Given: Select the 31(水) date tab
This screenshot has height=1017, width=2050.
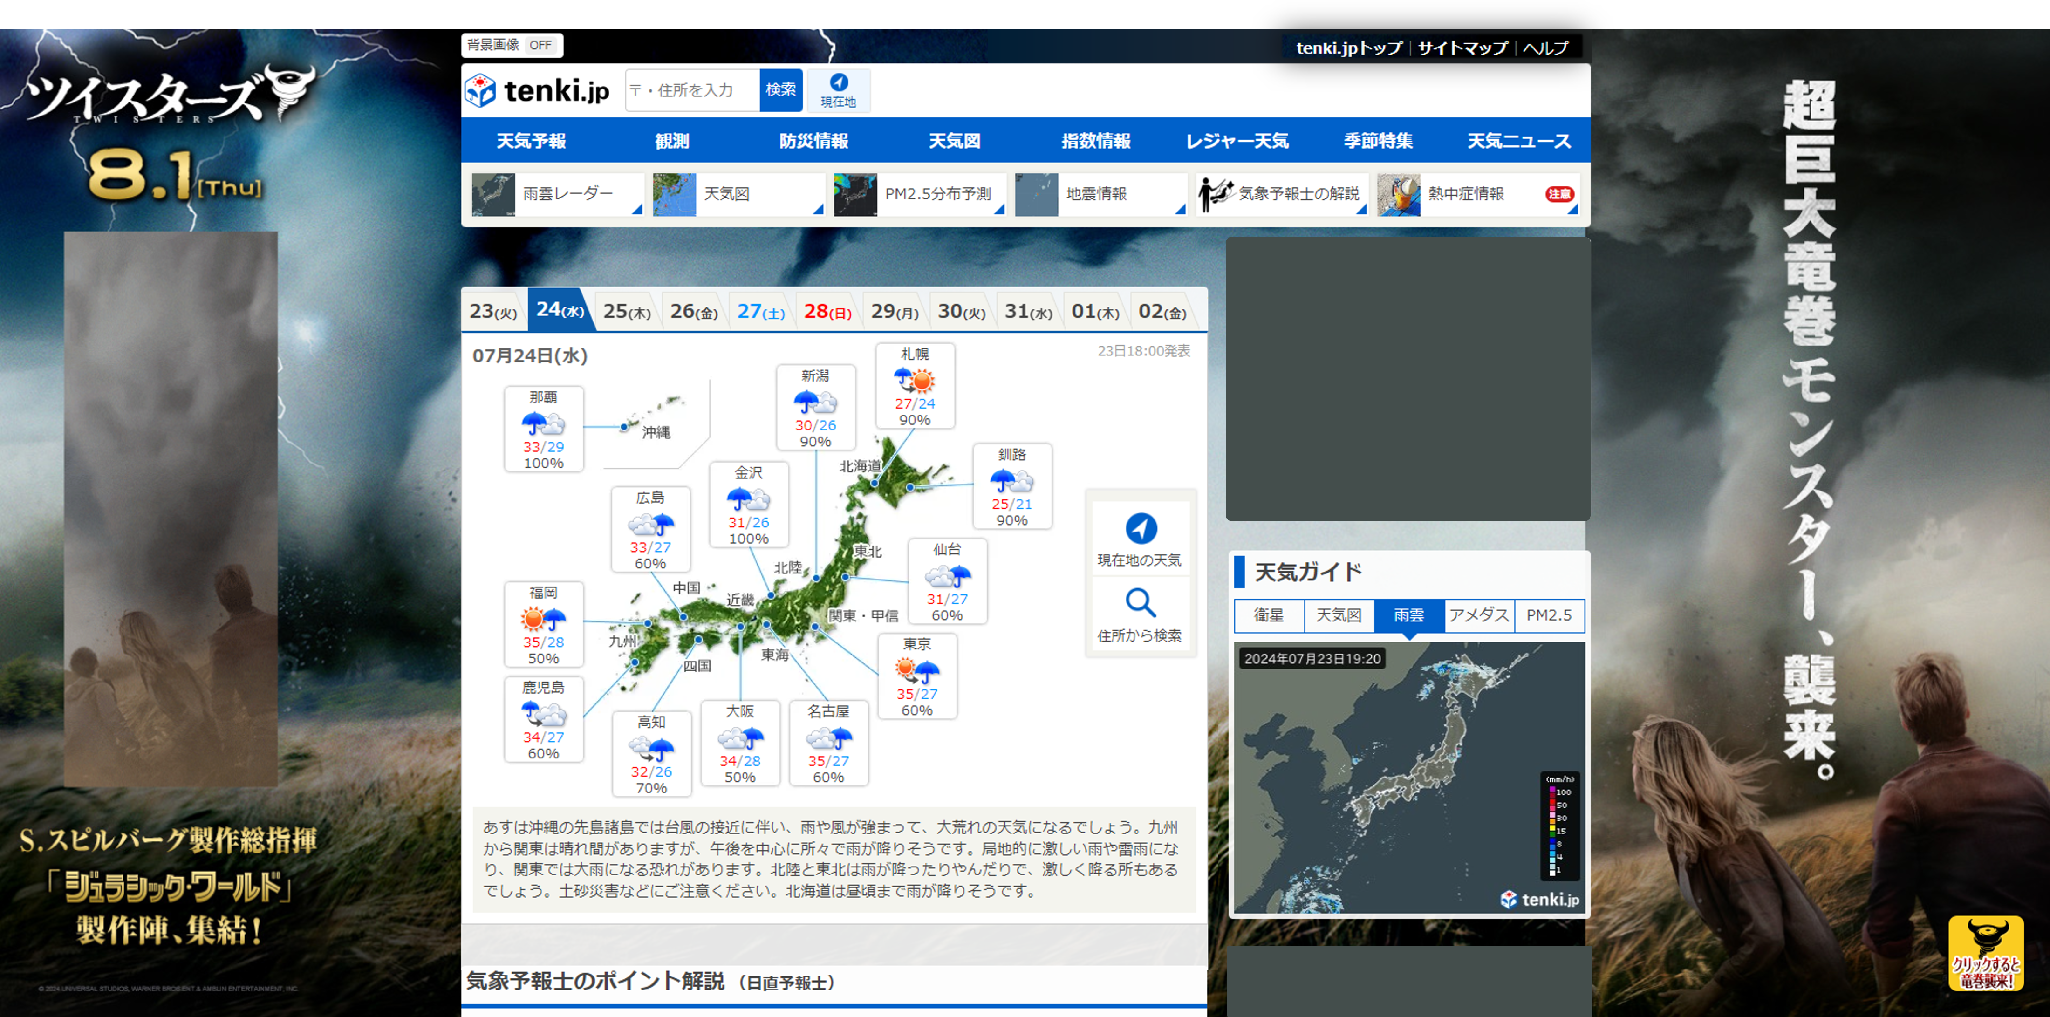Looking at the screenshot, I should pyautogui.click(x=1028, y=311).
